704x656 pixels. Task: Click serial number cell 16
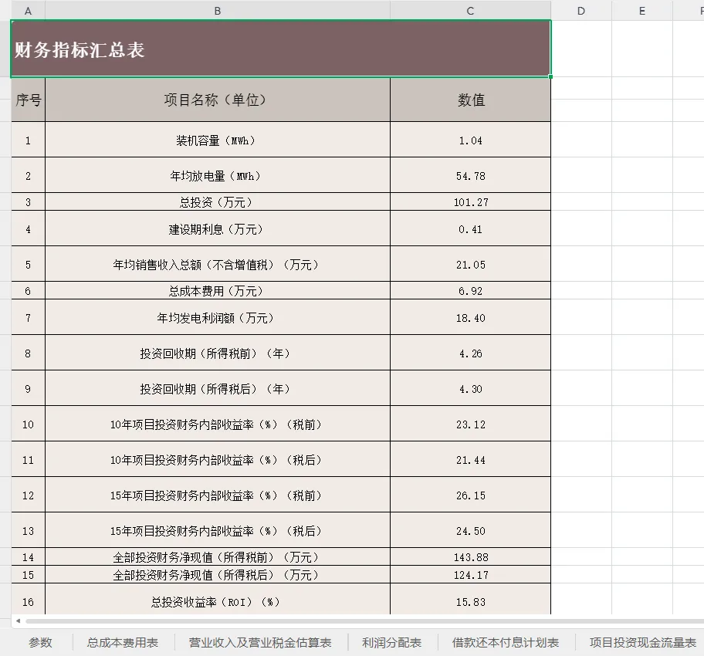[x=28, y=600]
